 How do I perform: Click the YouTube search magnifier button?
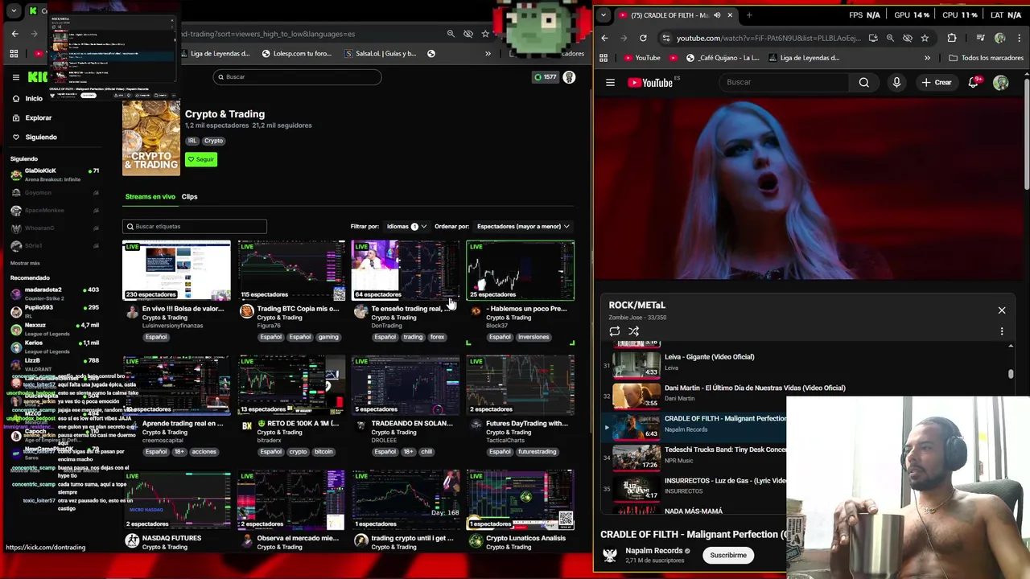(863, 82)
